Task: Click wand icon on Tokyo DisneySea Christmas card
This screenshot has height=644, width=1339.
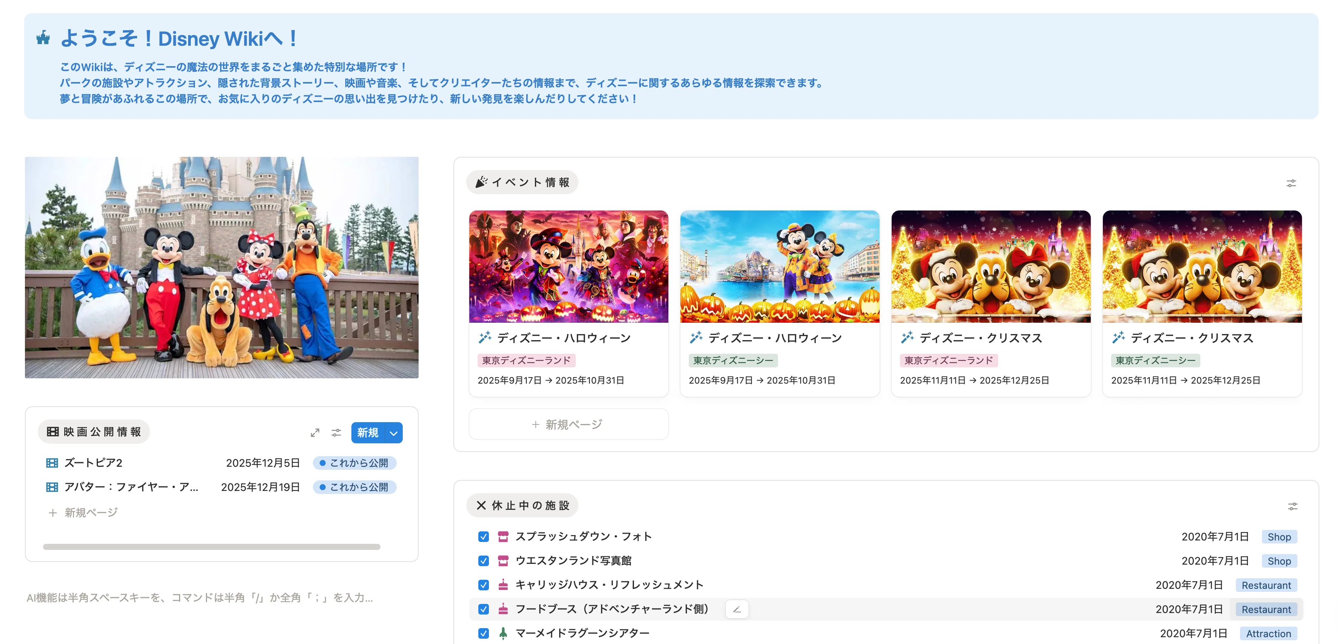Action: coord(1118,338)
